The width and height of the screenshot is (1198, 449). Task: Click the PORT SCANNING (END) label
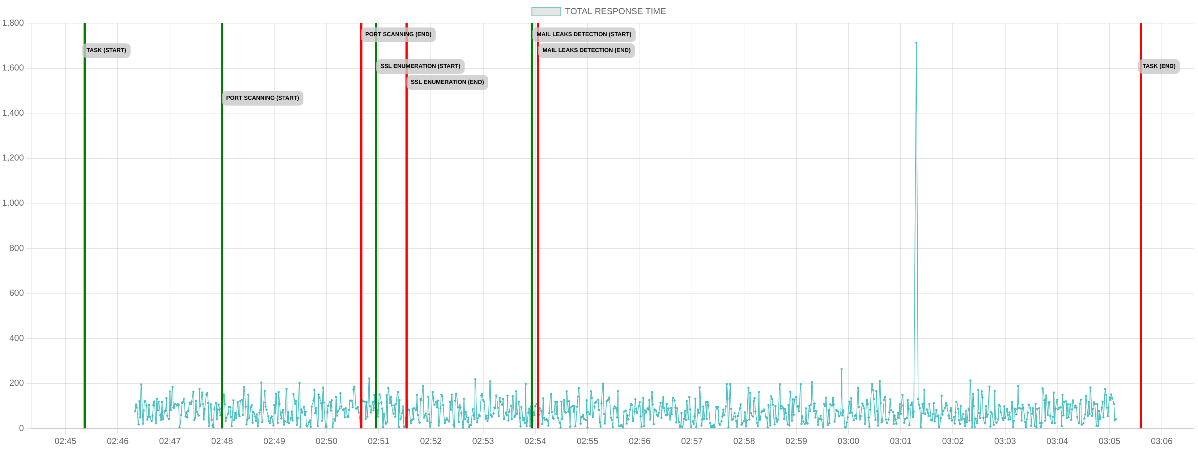(398, 34)
